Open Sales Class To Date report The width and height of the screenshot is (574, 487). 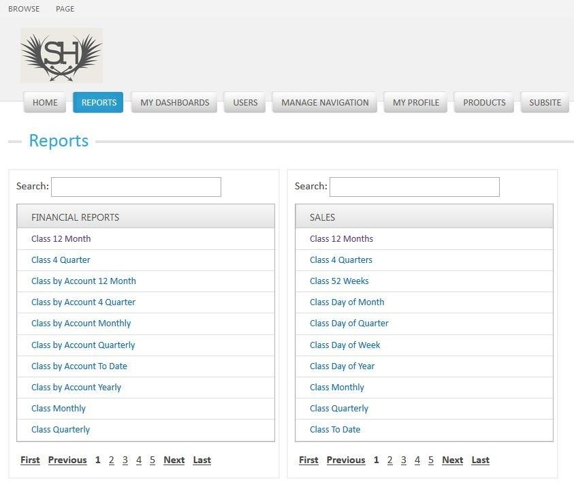335,430
